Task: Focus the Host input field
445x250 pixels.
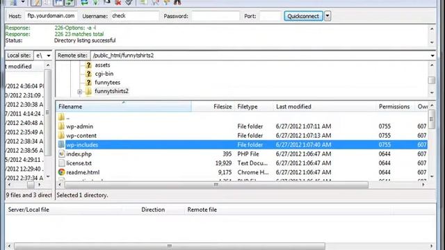Action: point(51,16)
